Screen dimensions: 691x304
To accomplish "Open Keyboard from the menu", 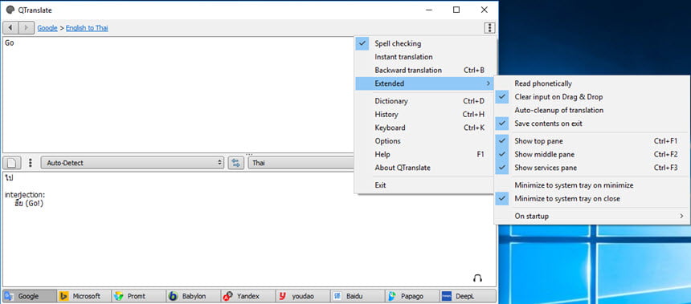I will pos(424,128).
